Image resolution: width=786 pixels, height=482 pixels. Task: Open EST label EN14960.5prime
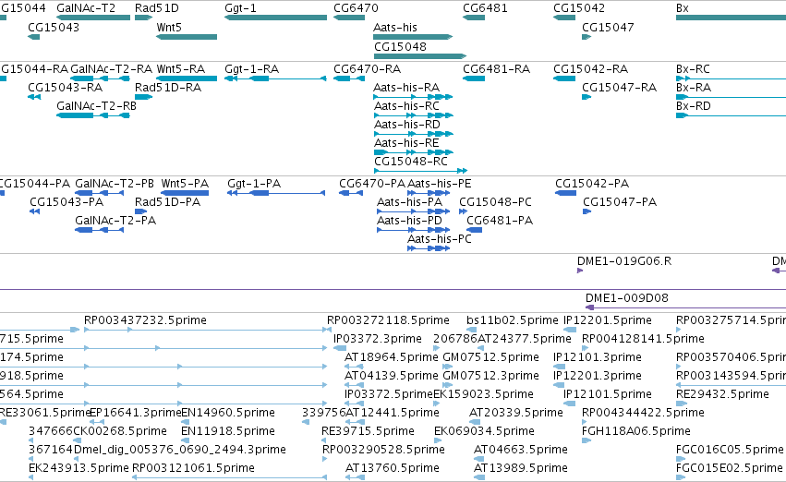click(228, 414)
